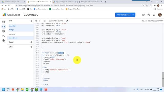Switch to the Google Drive browser tab

click(14, 2)
